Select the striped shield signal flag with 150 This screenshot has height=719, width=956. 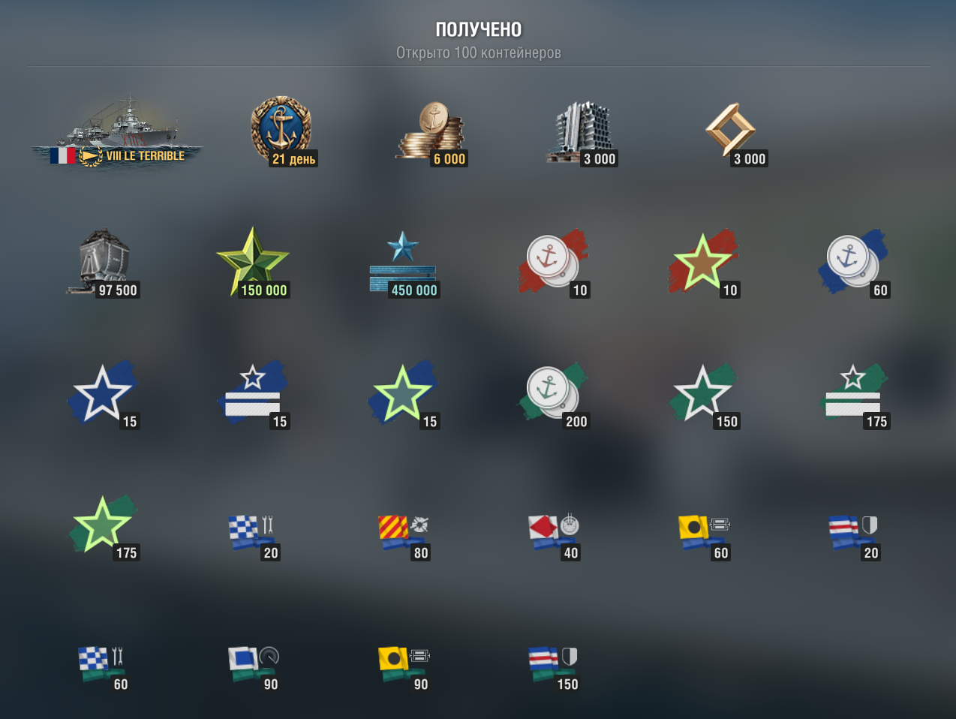pyautogui.click(x=554, y=668)
